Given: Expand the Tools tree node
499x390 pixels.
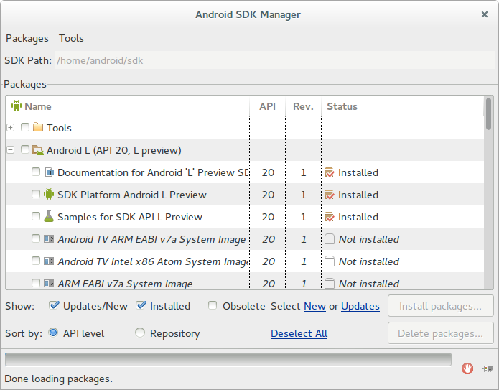Looking at the screenshot, I should click(x=11, y=128).
